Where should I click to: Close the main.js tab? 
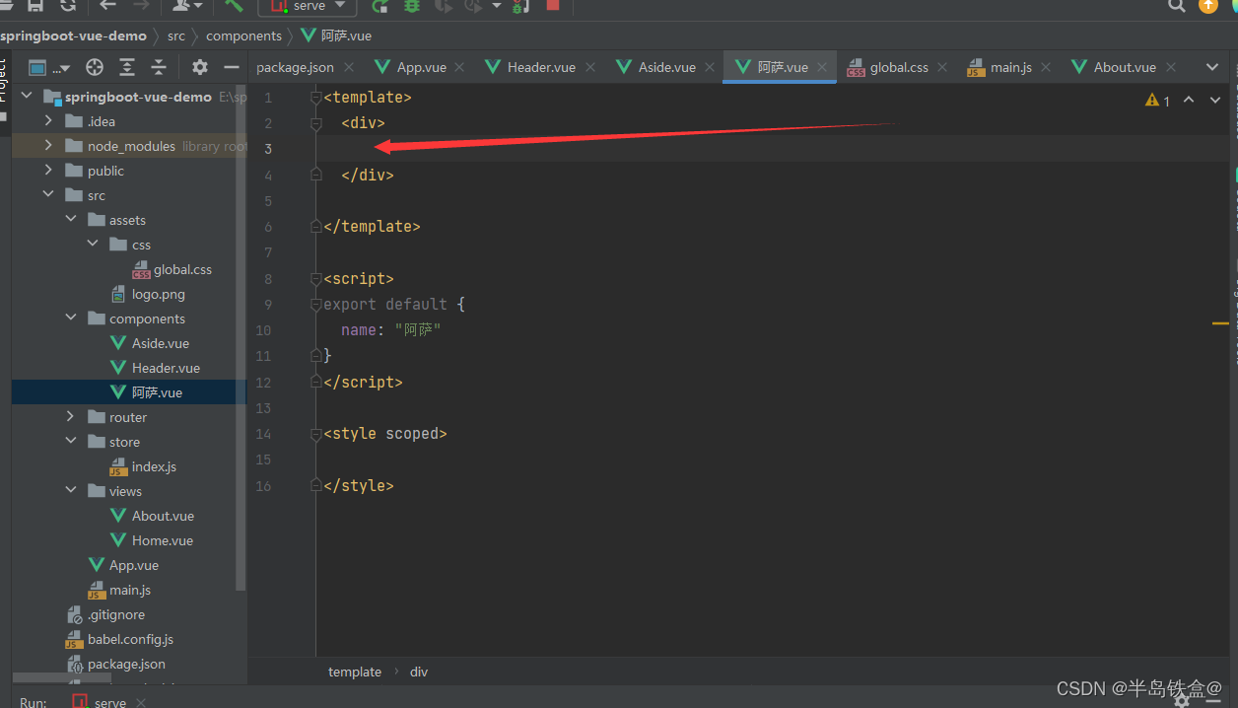pyautogui.click(x=1046, y=67)
